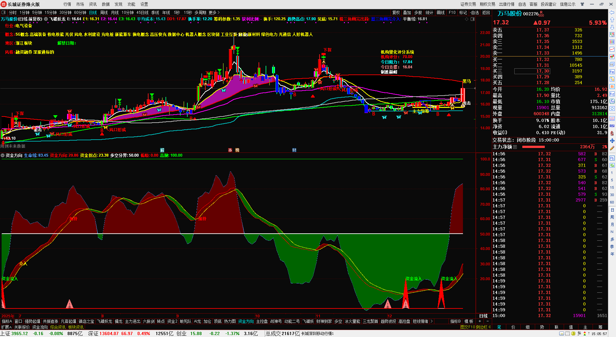Switch to the 月线 period
Image resolution: width=616 pixels, height=337 pixels.
tap(115, 13)
